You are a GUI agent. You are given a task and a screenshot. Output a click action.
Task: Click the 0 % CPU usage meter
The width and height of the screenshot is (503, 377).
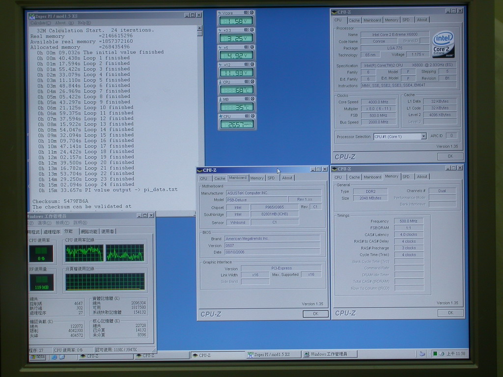click(41, 254)
